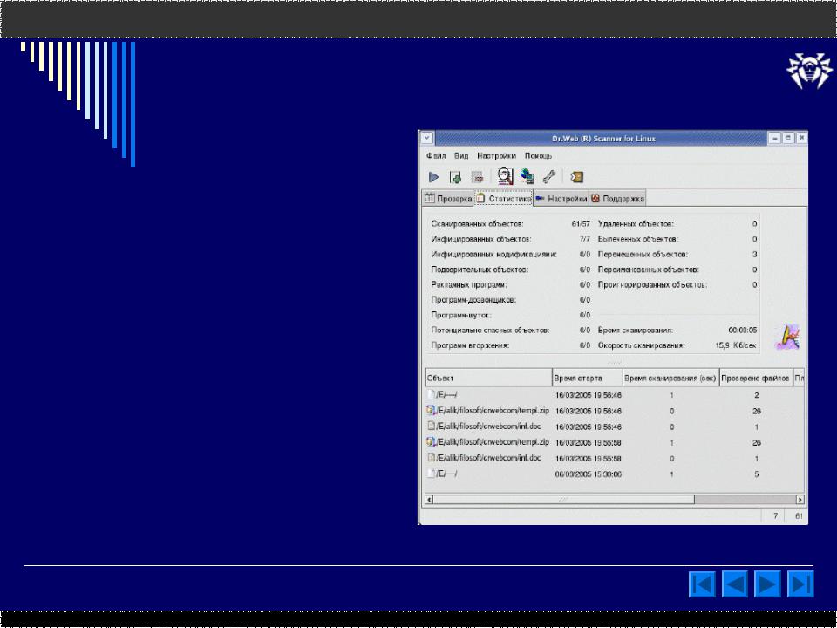The height and width of the screenshot is (628, 837).
Task: Click Перемещенных объектов value 3
Action: pos(755,254)
